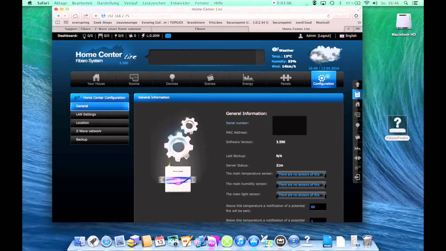This screenshot has height=251, width=446.
Task: Open Finder in the Dock
Action: pos(80,241)
